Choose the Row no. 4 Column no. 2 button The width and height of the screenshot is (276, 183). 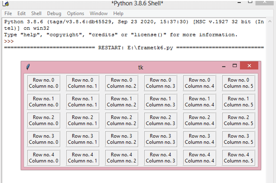(122, 158)
